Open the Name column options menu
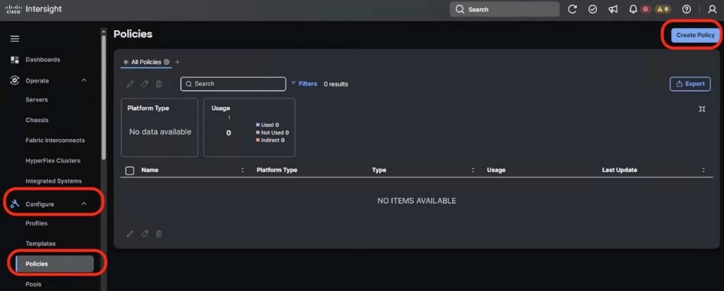 243,171
